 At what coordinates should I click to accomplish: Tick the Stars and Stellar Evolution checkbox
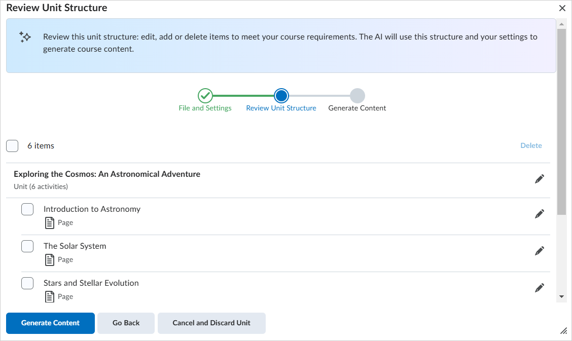27,283
